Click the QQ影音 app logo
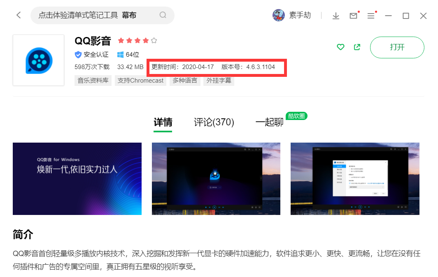This screenshot has width=438, height=277. 38,60
